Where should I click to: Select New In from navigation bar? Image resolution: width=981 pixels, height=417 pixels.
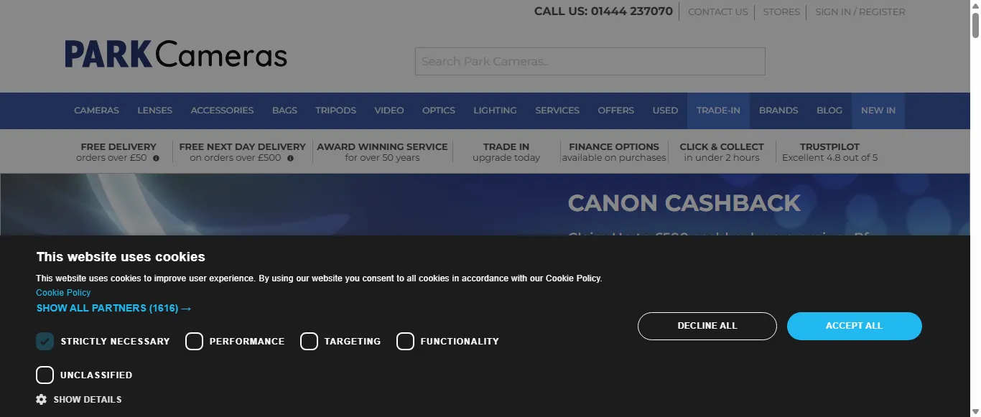point(878,111)
